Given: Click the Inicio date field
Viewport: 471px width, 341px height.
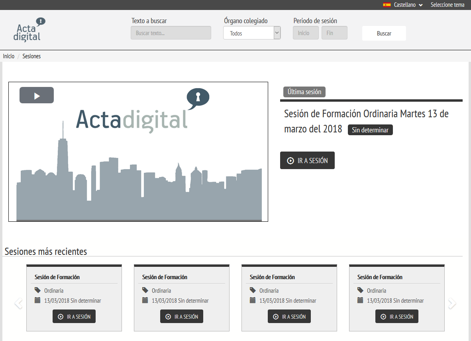Looking at the screenshot, I should [306, 33].
